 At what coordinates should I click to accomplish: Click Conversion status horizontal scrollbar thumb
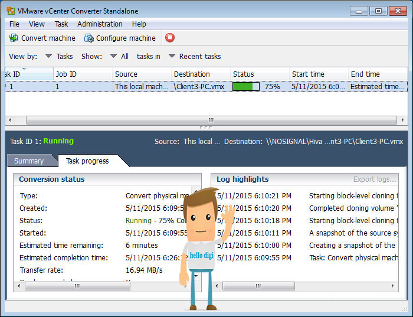(77, 286)
